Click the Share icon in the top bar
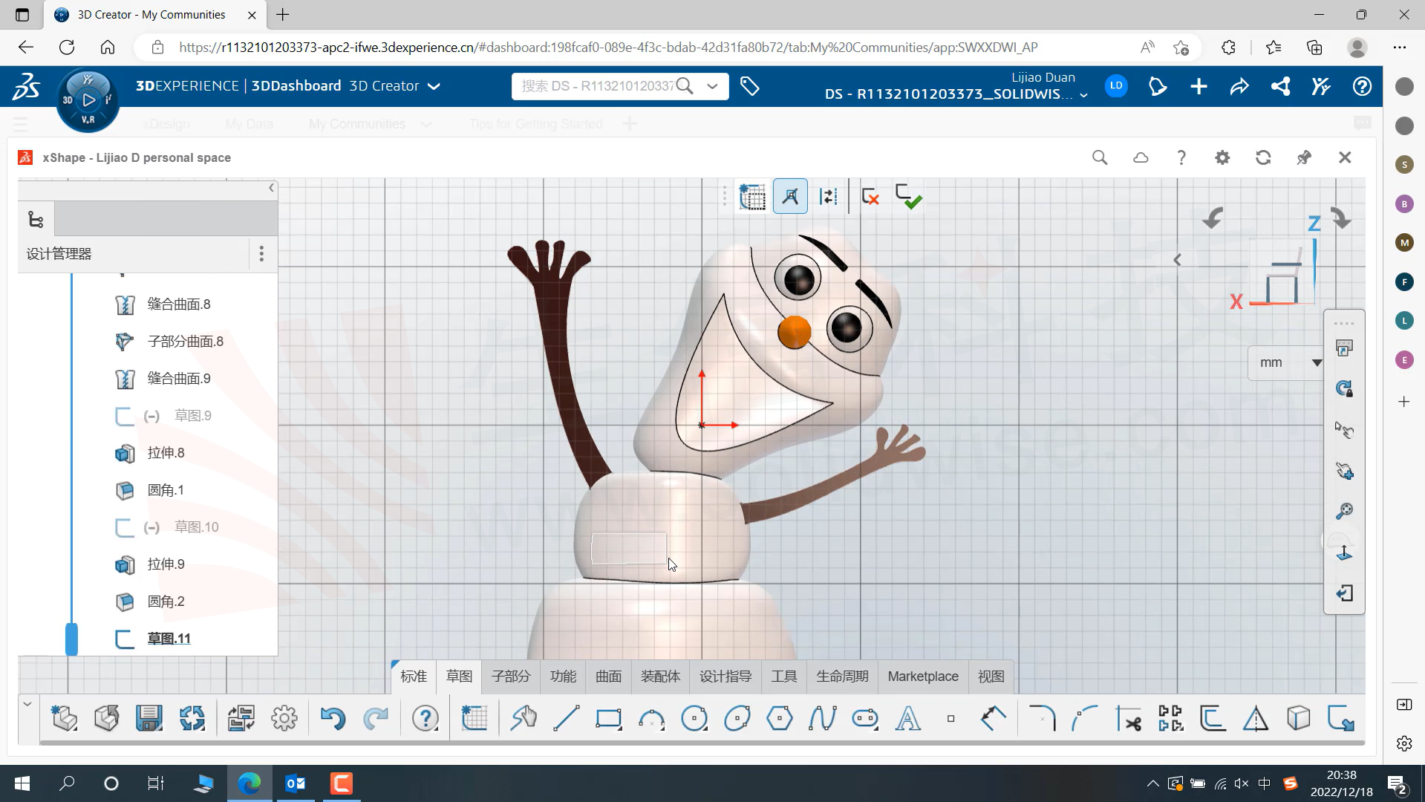This screenshot has width=1425, height=802. [1239, 86]
